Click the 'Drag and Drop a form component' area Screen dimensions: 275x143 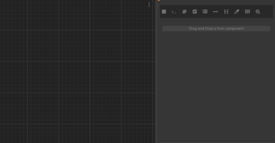click(216, 29)
